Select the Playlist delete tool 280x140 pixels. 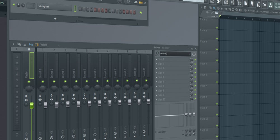click(x=218, y=8)
